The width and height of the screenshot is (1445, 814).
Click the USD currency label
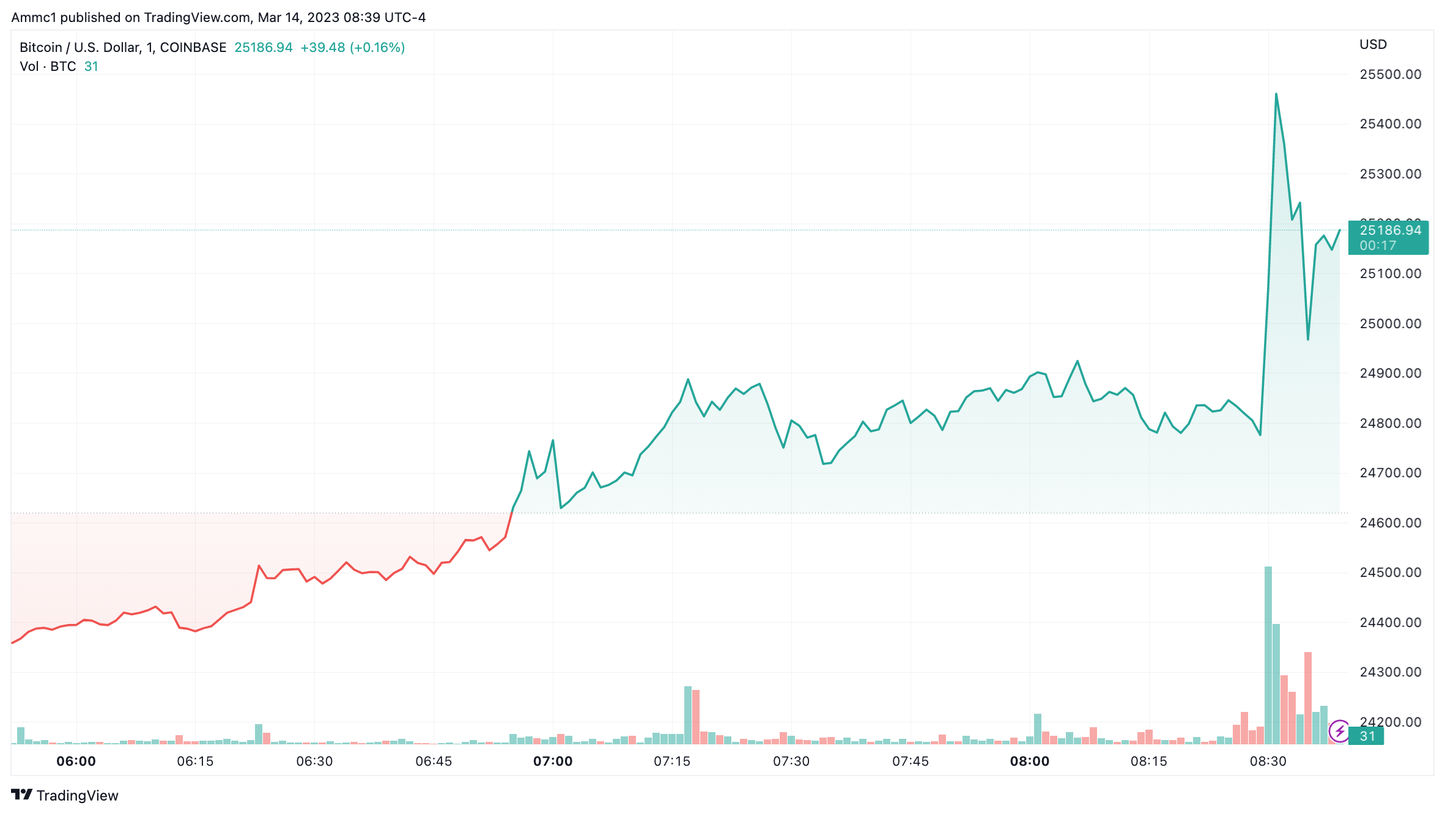click(1373, 45)
